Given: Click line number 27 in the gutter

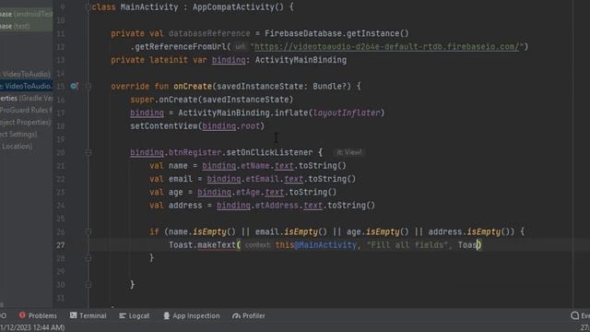Looking at the screenshot, I should click(60, 245).
